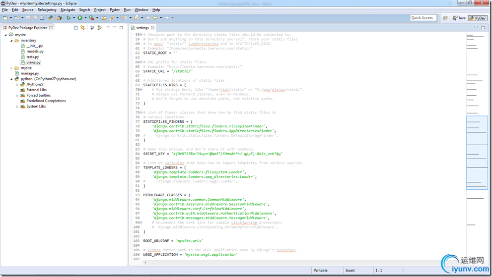Toggle Link with Editor in Package Explorer
492x277 pixels.
82,28
